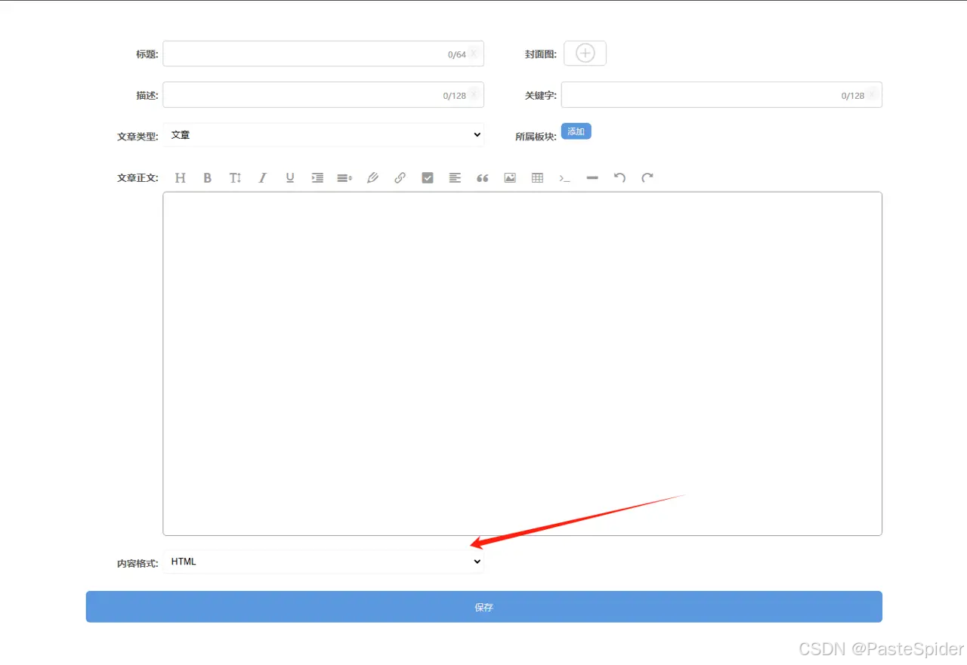Apply italic formatting

click(x=262, y=178)
